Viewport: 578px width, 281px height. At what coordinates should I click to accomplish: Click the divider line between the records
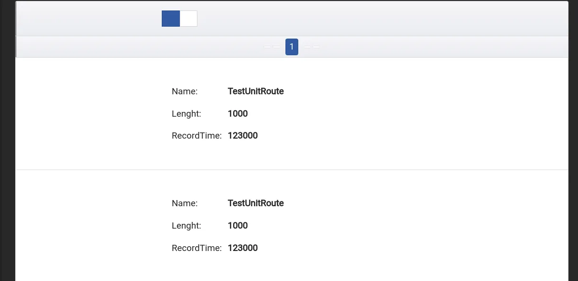point(292,170)
